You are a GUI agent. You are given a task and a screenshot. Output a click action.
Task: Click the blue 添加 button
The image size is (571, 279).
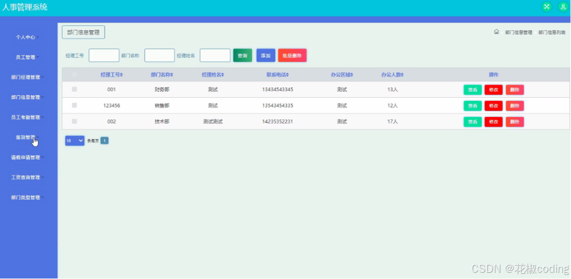point(266,56)
